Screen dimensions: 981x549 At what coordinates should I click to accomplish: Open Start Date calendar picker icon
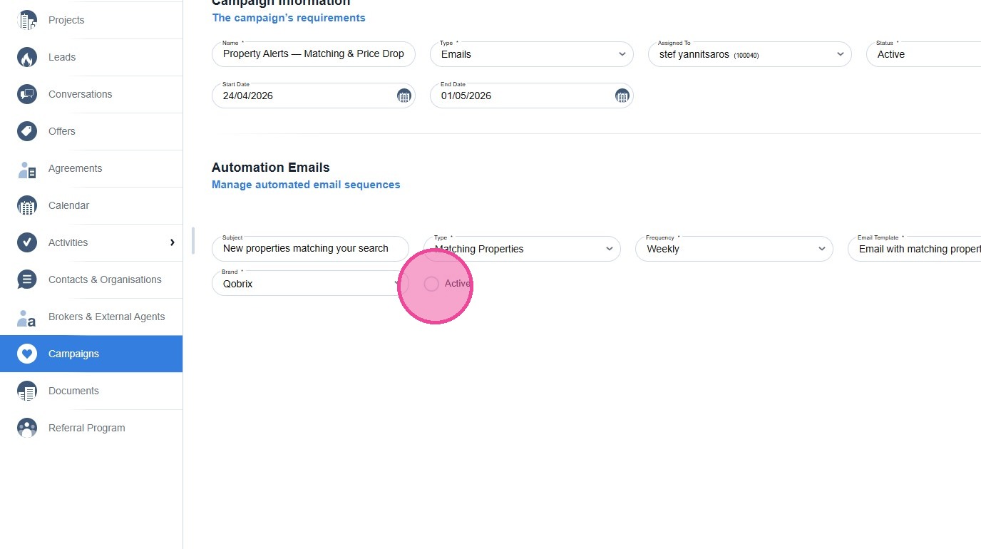coord(404,96)
